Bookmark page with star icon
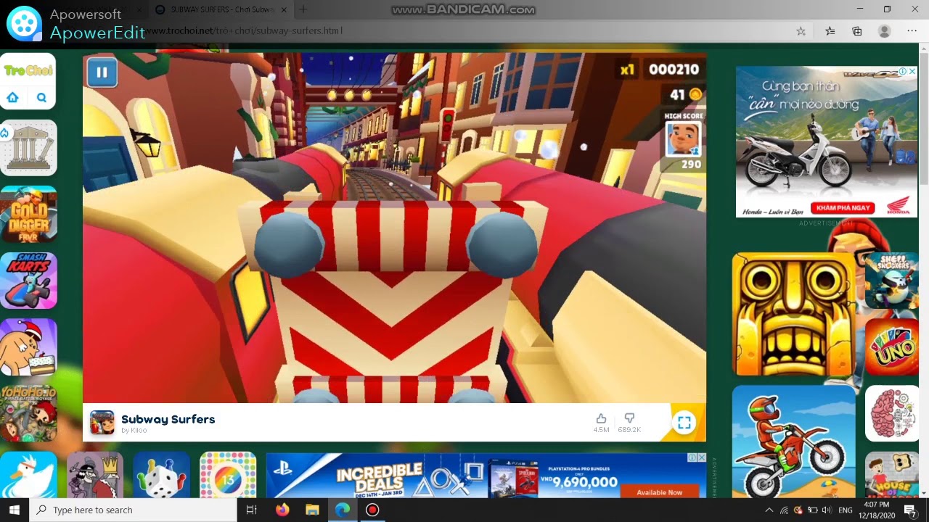Image resolution: width=929 pixels, height=522 pixels. coord(801,31)
